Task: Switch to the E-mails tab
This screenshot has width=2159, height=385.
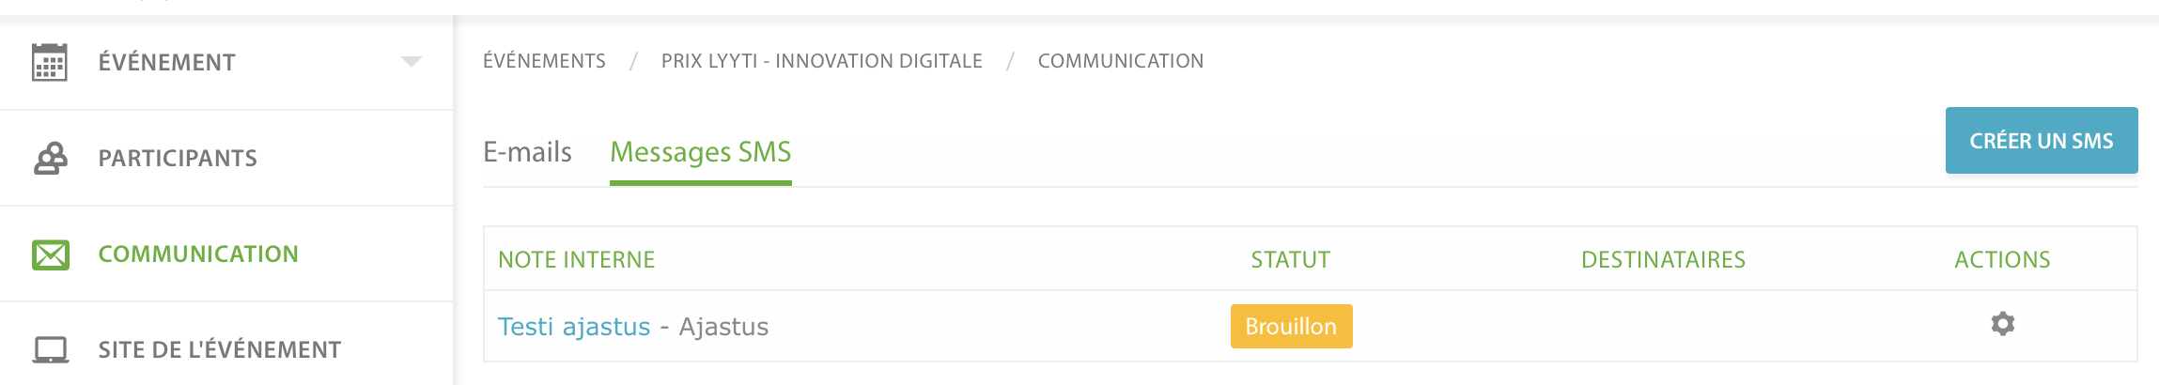Action: point(527,152)
